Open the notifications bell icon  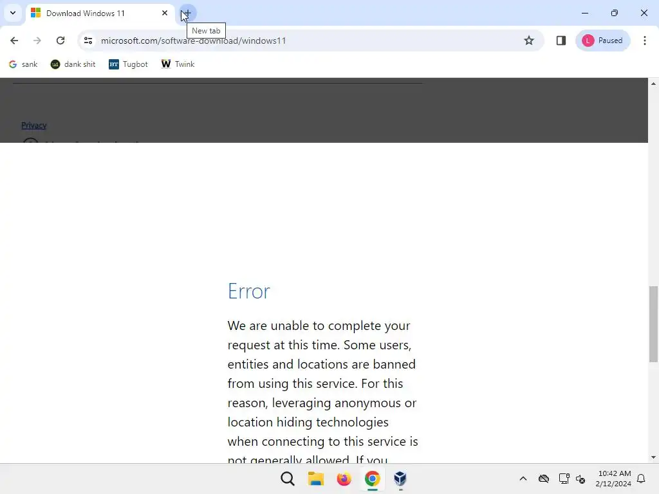tap(641, 479)
